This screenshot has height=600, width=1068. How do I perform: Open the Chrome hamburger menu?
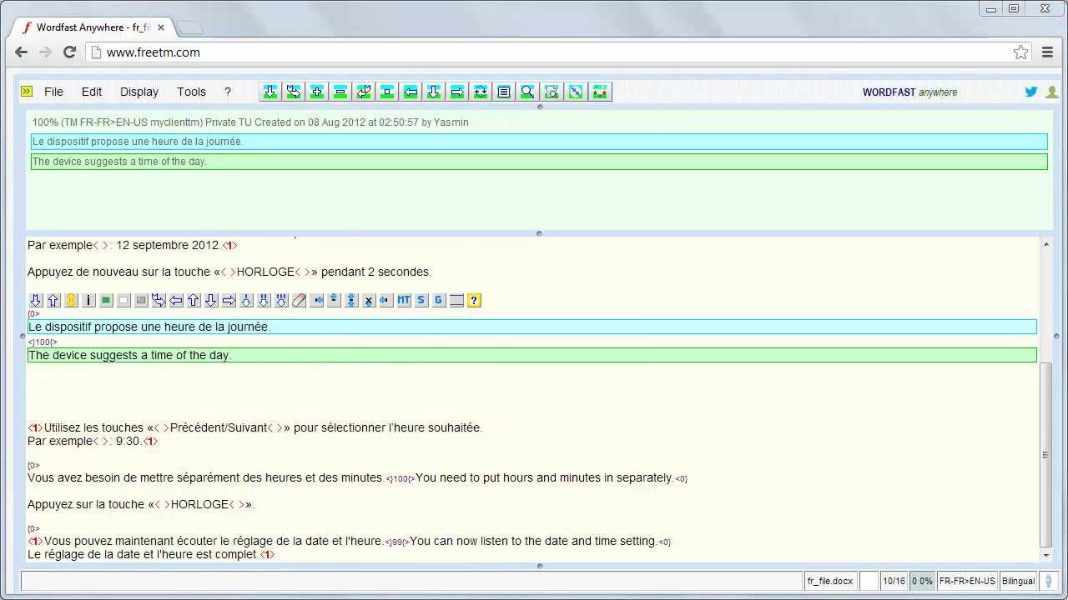[x=1048, y=52]
